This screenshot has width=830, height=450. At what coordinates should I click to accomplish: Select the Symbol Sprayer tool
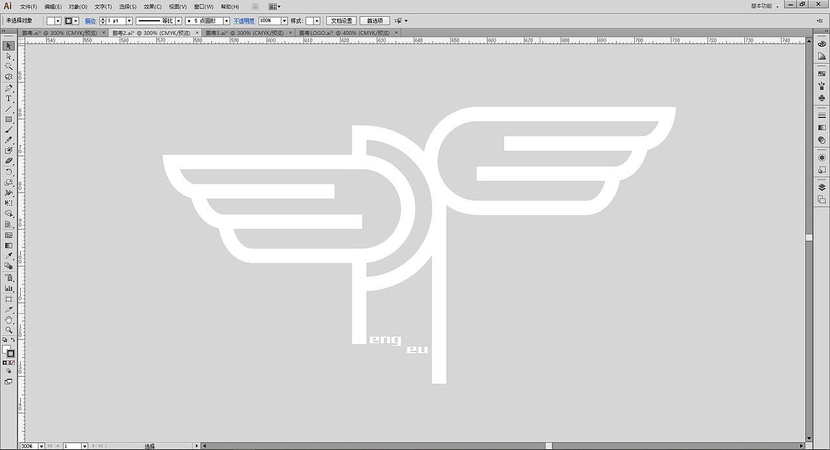tap(8, 277)
